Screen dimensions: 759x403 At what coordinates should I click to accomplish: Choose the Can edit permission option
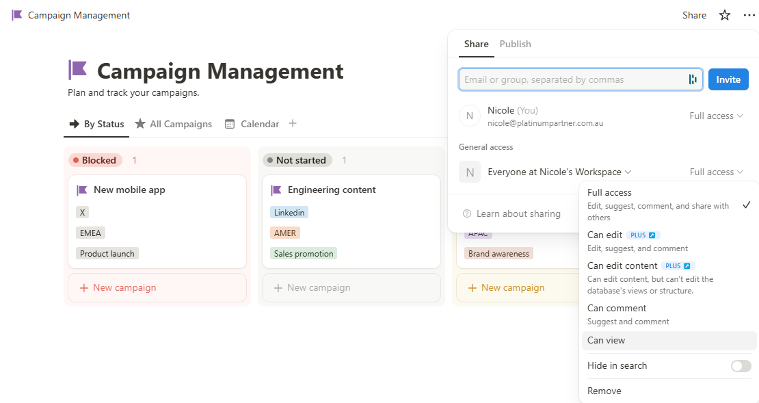pyautogui.click(x=669, y=242)
